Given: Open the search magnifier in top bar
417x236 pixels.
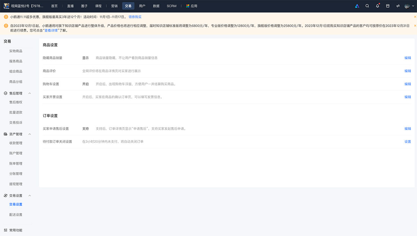Looking at the screenshot, I should pyautogui.click(x=367, y=6).
